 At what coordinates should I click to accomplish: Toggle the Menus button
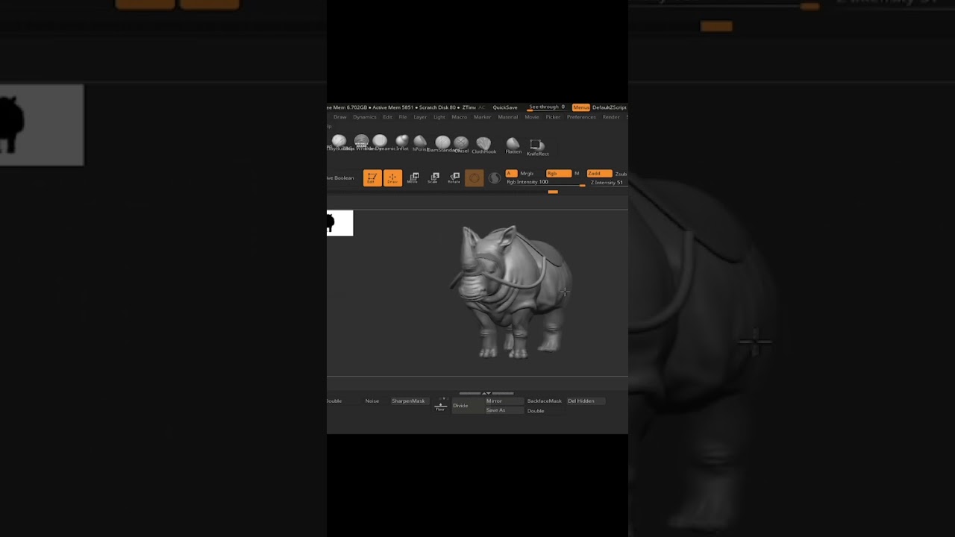tap(580, 107)
